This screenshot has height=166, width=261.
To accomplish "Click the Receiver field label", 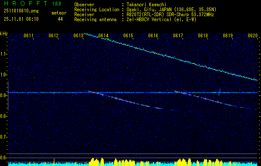I will coord(84,15).
